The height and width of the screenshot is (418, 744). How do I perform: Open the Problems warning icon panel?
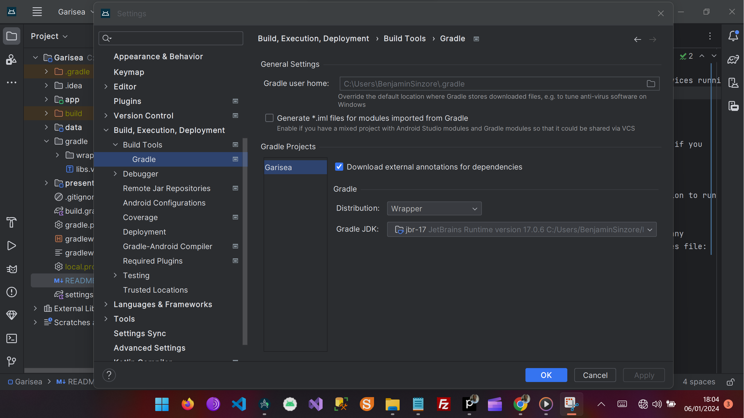click(x=11, y=292)
